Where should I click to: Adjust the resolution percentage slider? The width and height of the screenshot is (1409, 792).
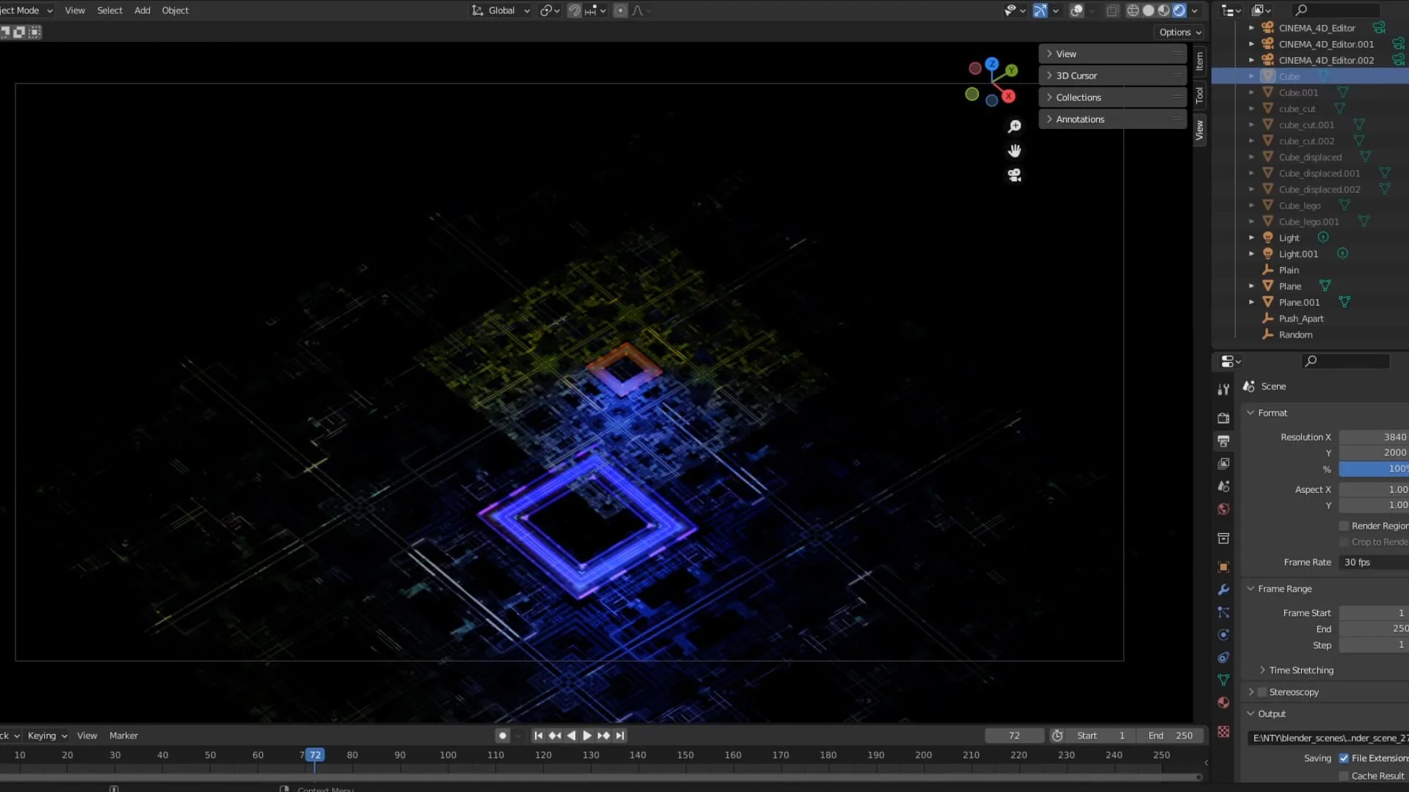pyautogui.click(x=1374, y=469)
